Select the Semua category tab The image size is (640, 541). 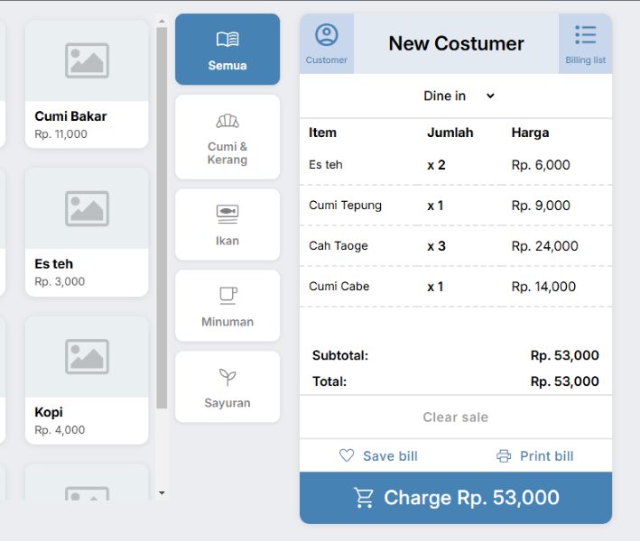coord(227,50)
